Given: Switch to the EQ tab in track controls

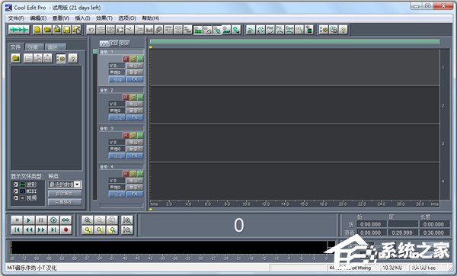Looking at the screenshot, I should point(114,43).
